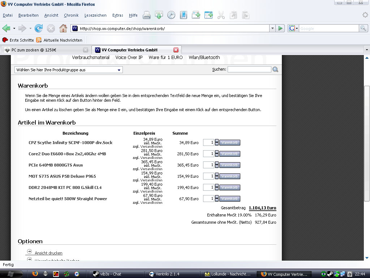Open the Hilfe menu
The height and width of the screenshot is (278, 370).
click(x=133, y=15)
